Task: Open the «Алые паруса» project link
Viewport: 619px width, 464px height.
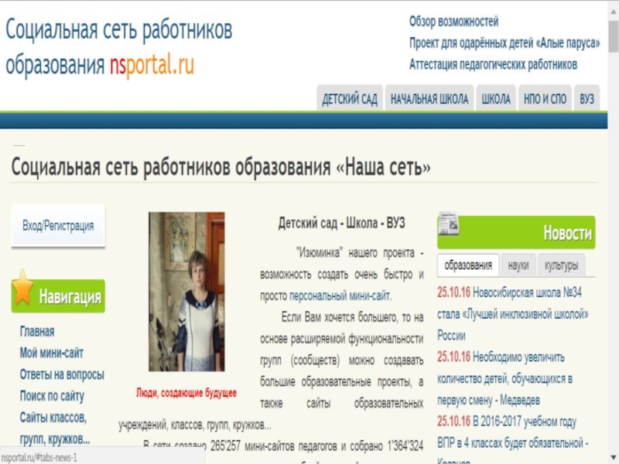Action: coord(504,43)
